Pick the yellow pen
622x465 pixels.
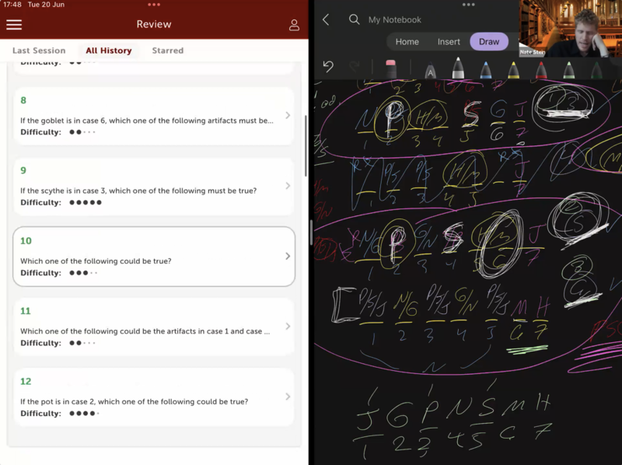(x=513, y=70)
